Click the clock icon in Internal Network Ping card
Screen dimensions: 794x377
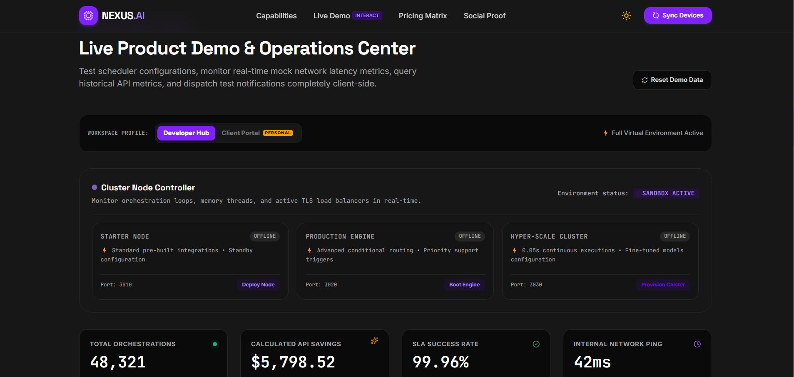[697, 344]
